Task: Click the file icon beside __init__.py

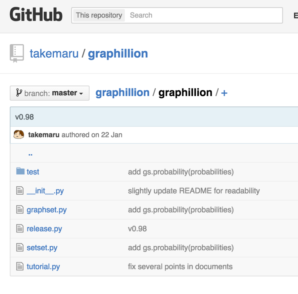Action: [20, 191]
